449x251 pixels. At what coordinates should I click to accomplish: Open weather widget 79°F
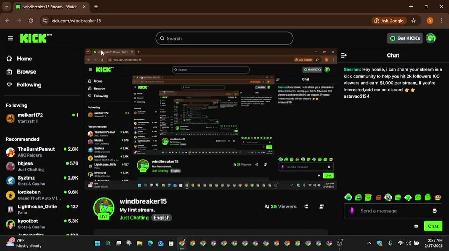(x=24, y=243)
